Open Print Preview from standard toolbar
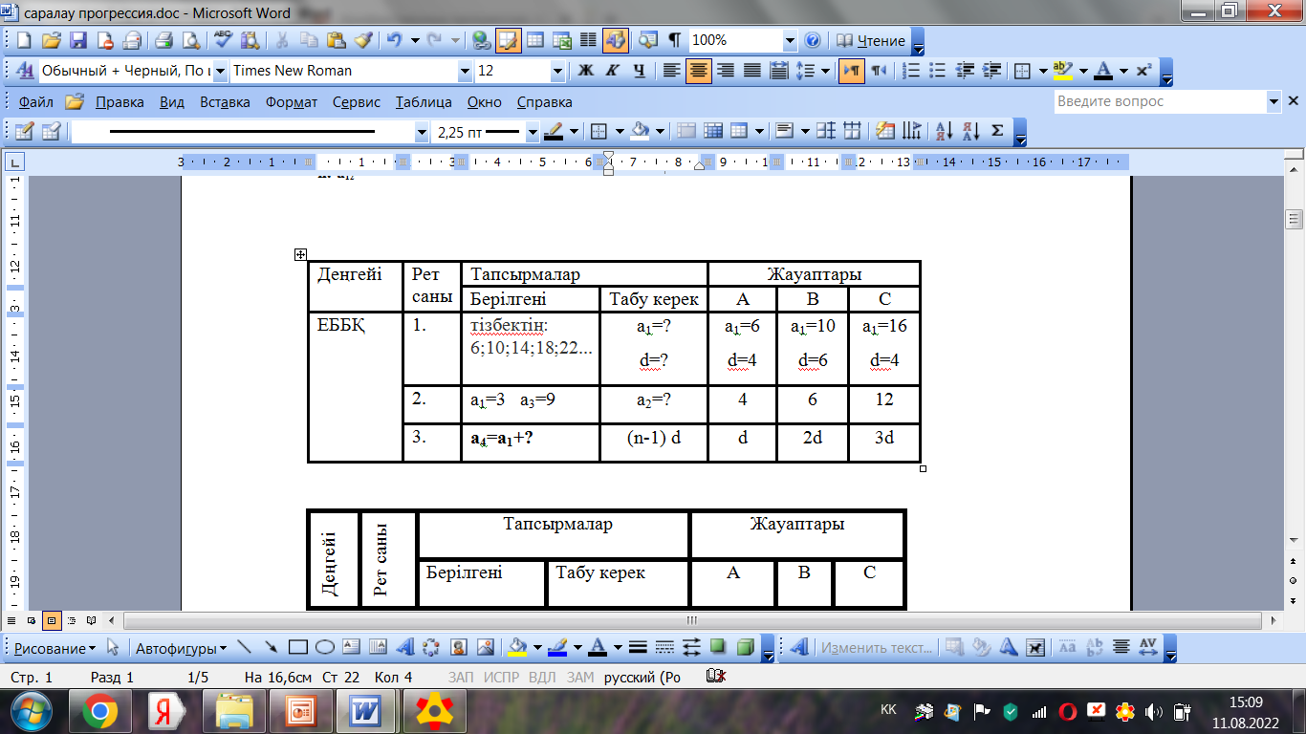Screen dimensions: 1306x734 (191, 41)
